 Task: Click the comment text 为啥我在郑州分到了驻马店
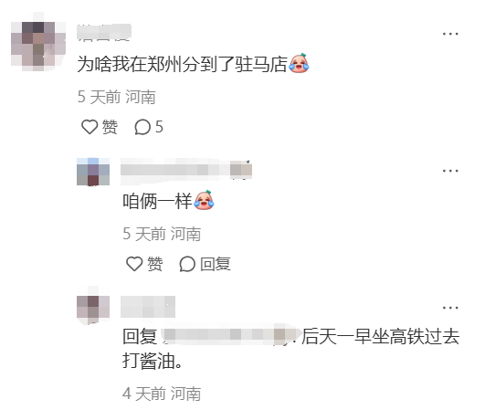[183, 64]
